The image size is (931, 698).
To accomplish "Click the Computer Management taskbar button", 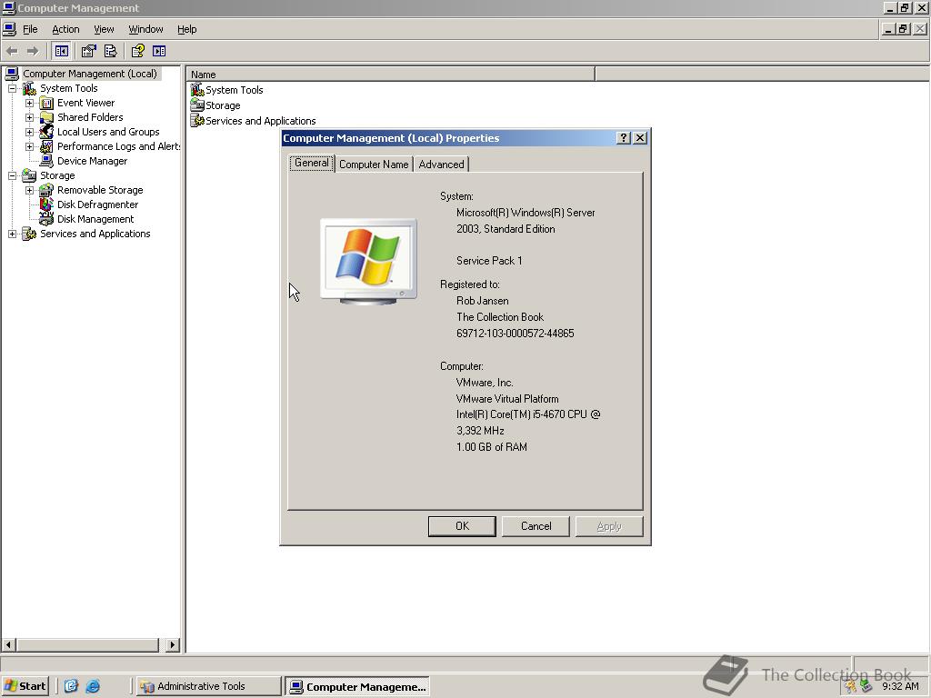I will point(356,687).
